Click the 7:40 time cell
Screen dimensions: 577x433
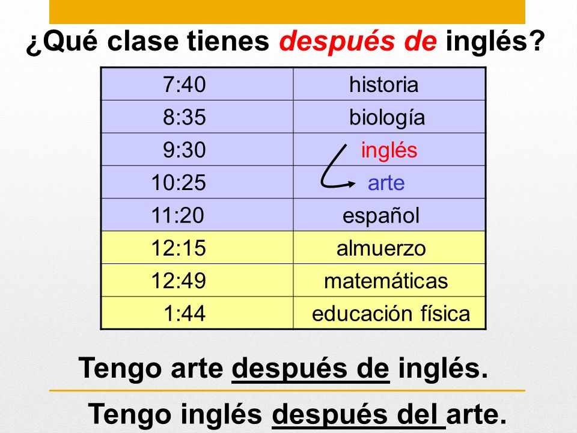click(x=197, y=84)
